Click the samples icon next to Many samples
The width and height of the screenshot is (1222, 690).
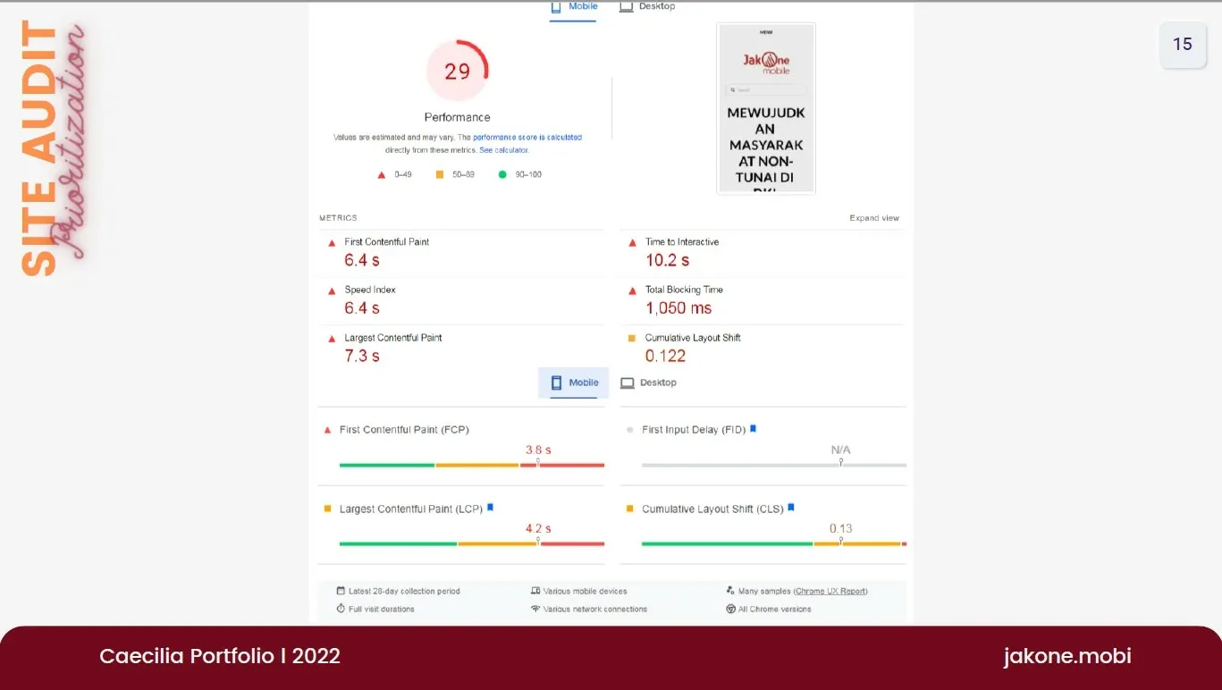click(729, 590)
